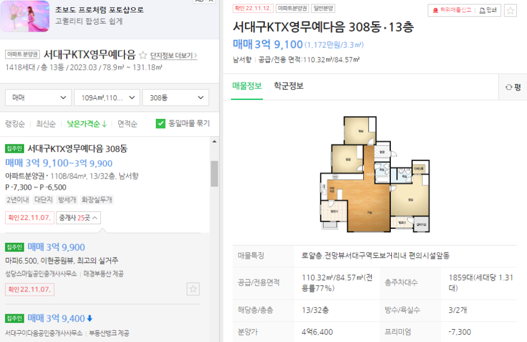Sort listings by 최신순

pyautogui.click(x=46, y=124)
